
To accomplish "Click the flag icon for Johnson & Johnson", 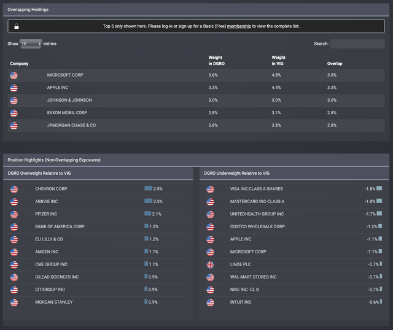I will (14, 100).
